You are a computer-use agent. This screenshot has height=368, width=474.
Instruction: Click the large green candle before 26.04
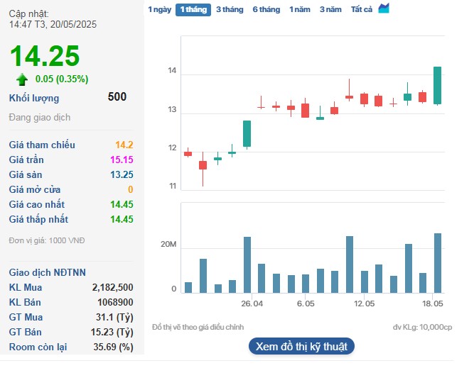[x=247, y=133]
